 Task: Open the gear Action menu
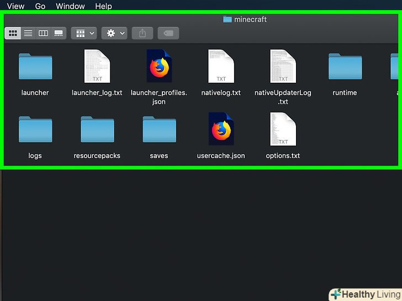[114, 33]
